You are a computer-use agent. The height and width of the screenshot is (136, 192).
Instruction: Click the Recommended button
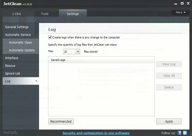tap(61, 121)
